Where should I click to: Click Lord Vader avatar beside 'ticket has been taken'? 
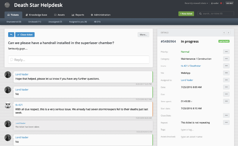click(8, 124)
